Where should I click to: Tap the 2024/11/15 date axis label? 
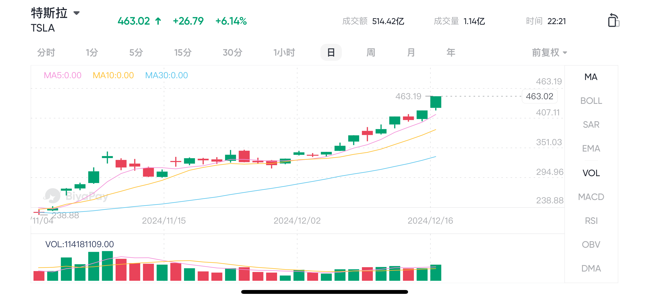[x=164, y=221]
